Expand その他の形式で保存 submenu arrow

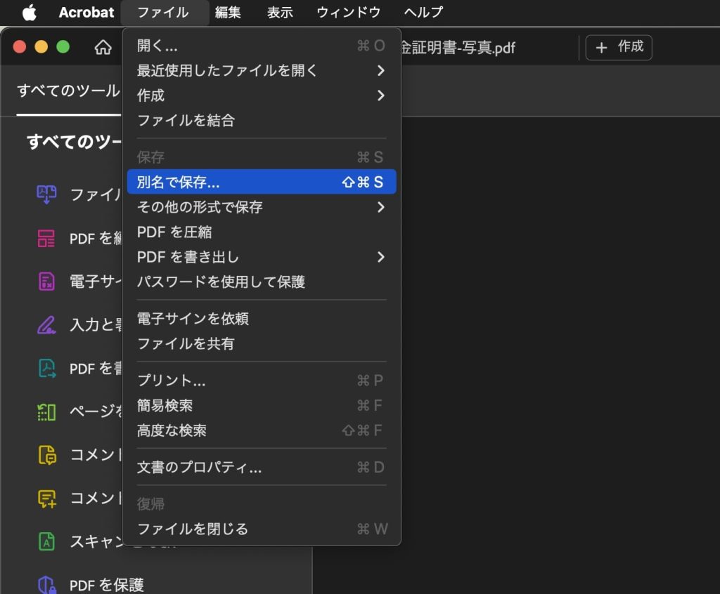[380, 207]
